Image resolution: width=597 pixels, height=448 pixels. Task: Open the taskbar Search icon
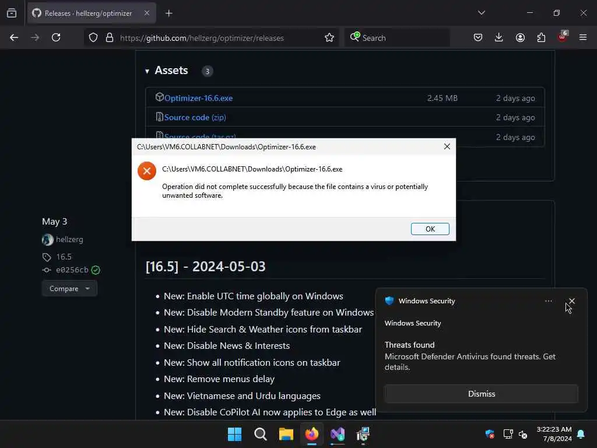click(x=261, y=434)
